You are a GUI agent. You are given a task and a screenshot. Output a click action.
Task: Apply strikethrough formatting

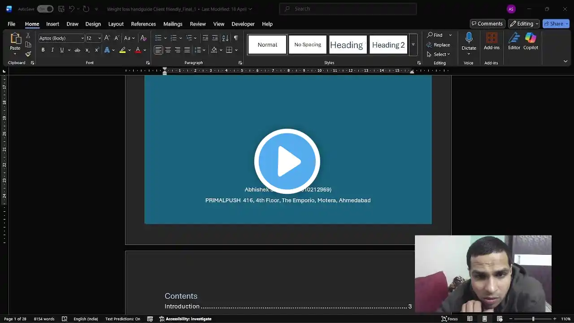tap(78, 50)
